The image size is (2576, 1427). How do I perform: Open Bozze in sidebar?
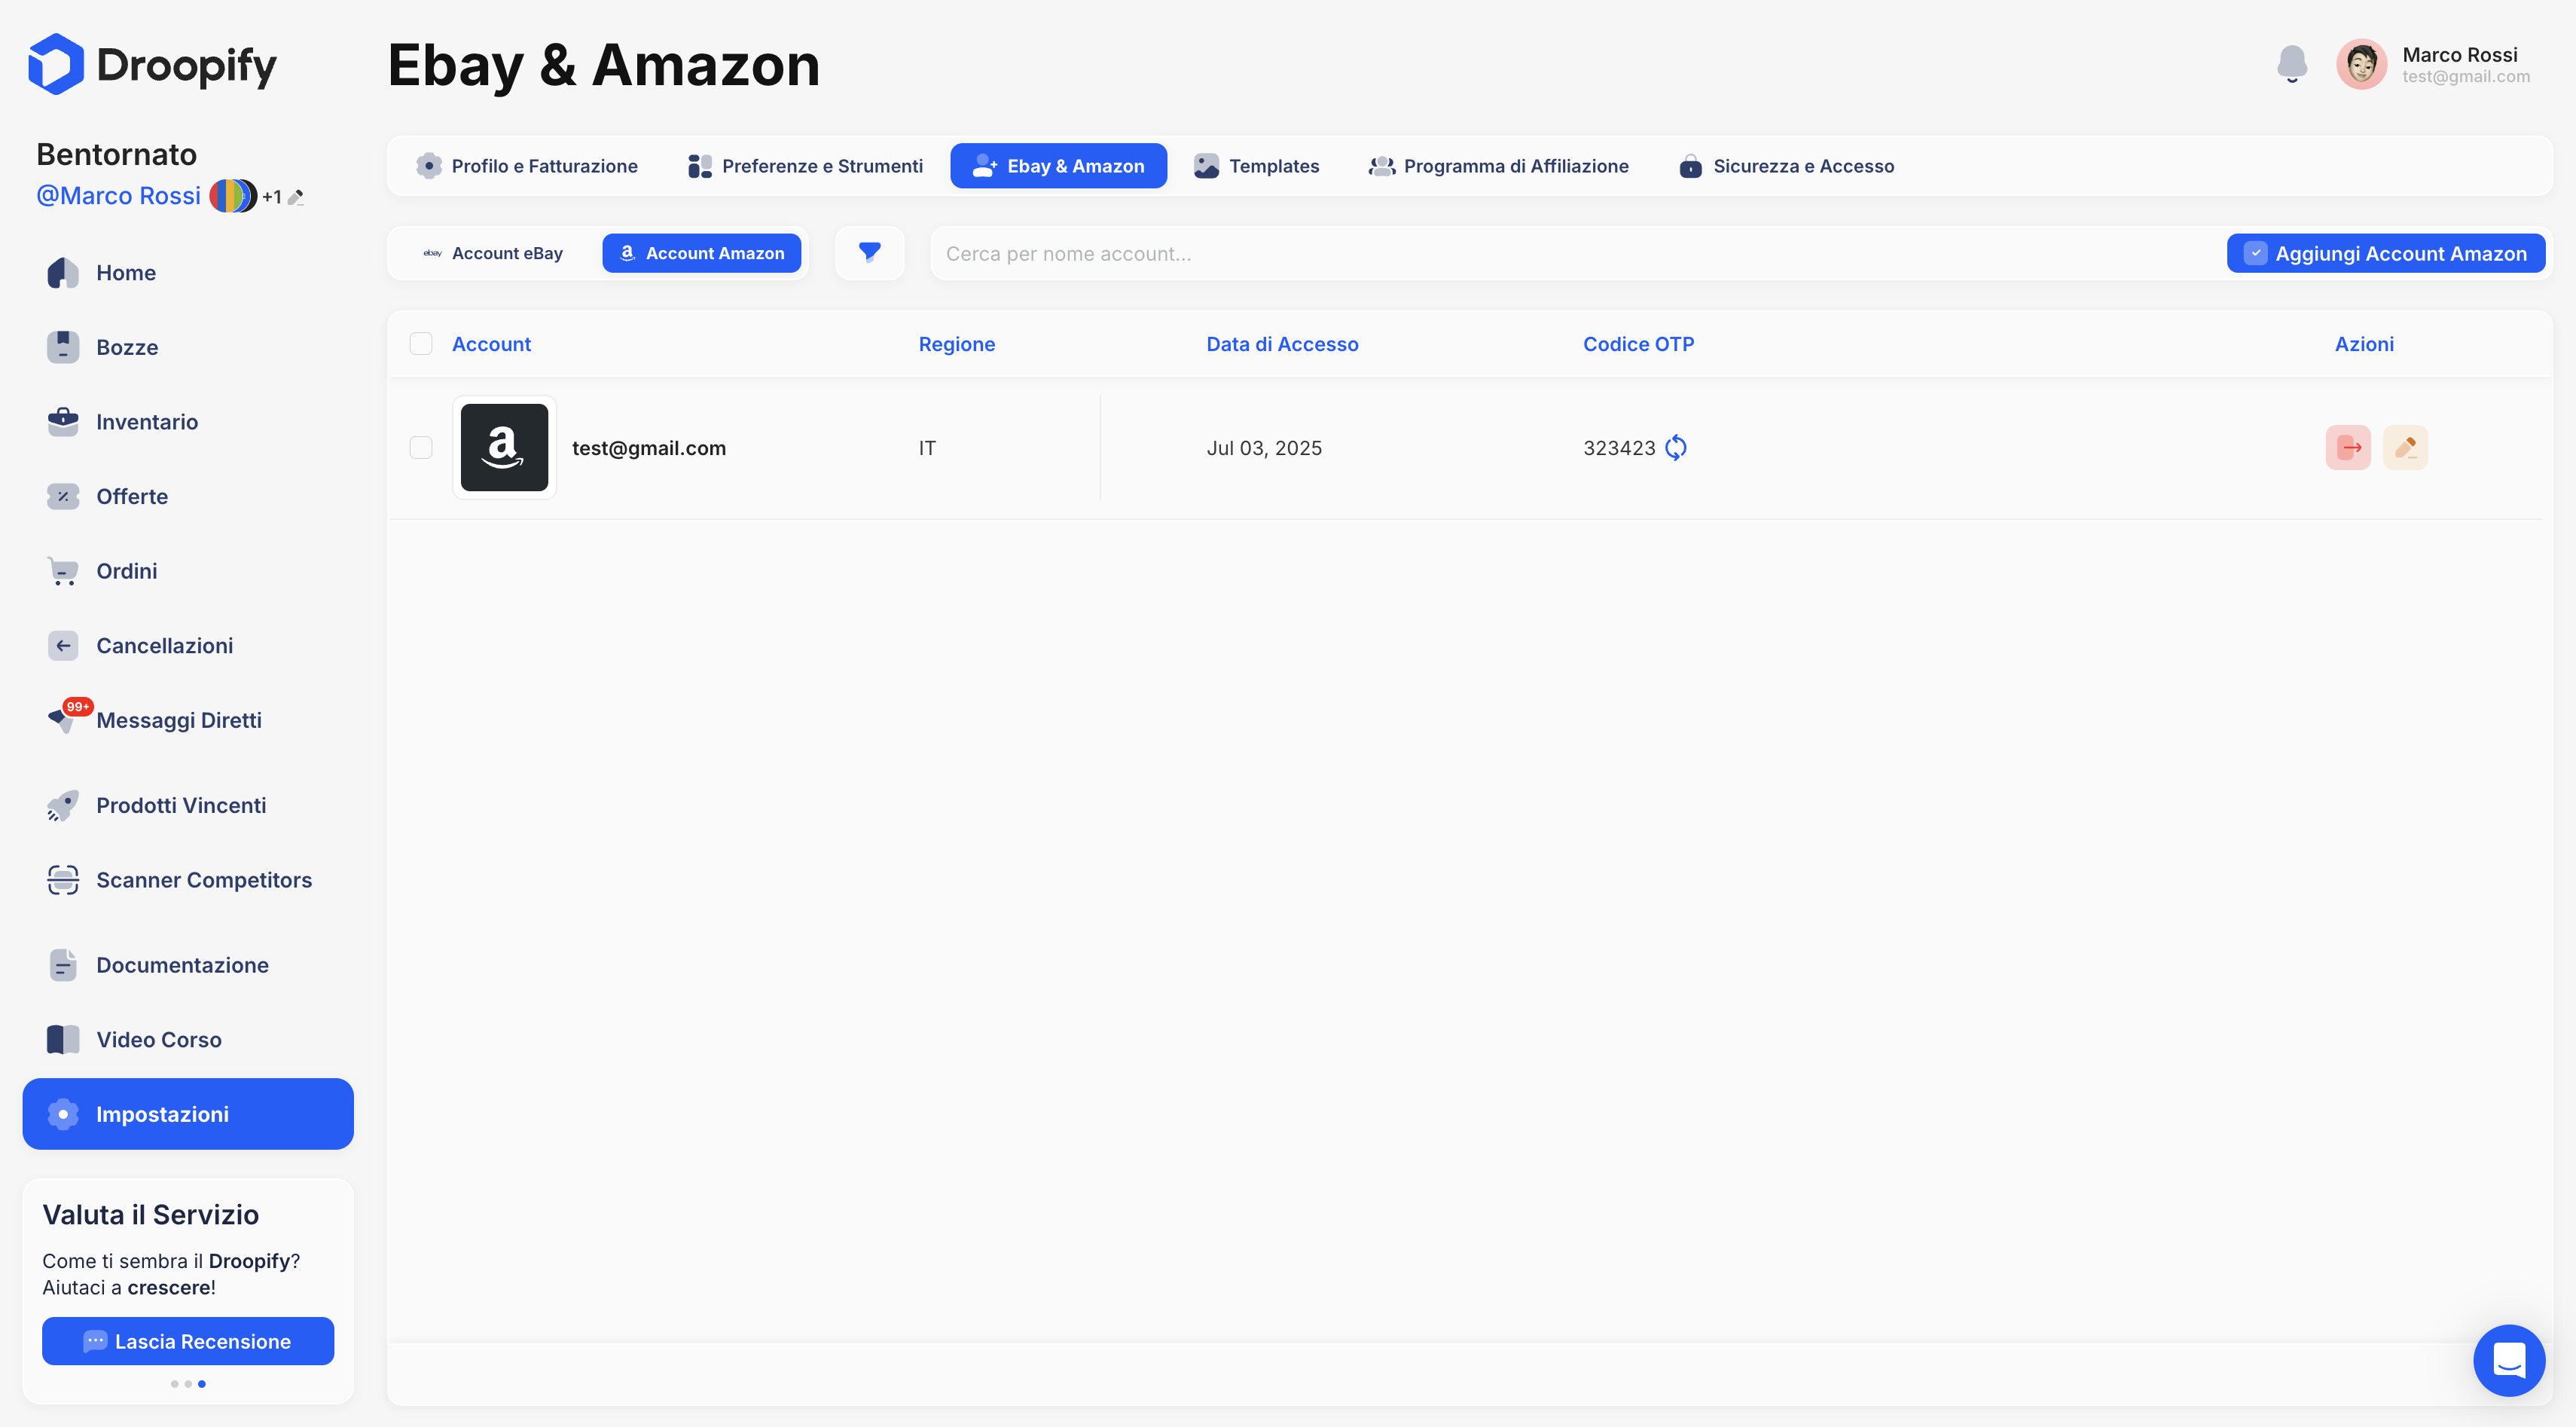tap(188, 347)
